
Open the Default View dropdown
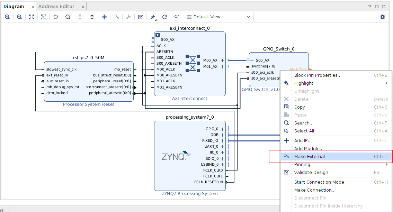coord(219,17)
